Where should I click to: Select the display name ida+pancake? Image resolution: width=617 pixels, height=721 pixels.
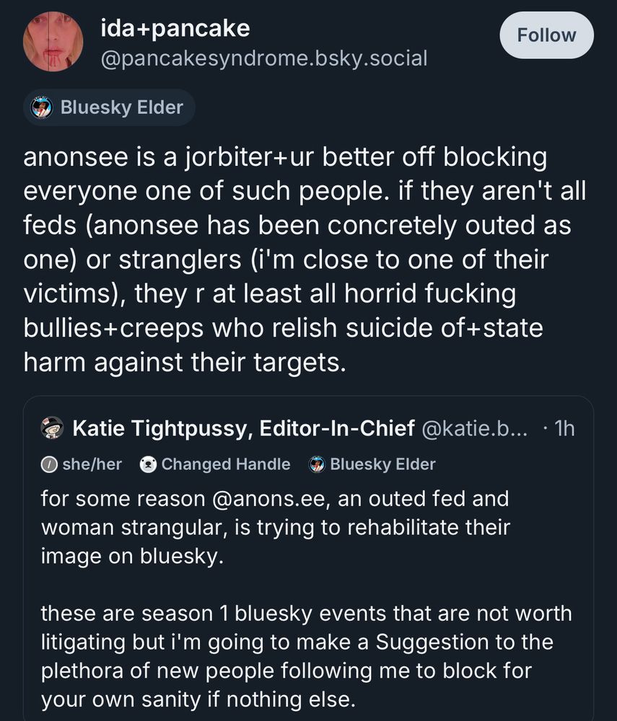(x=173, y=28)
